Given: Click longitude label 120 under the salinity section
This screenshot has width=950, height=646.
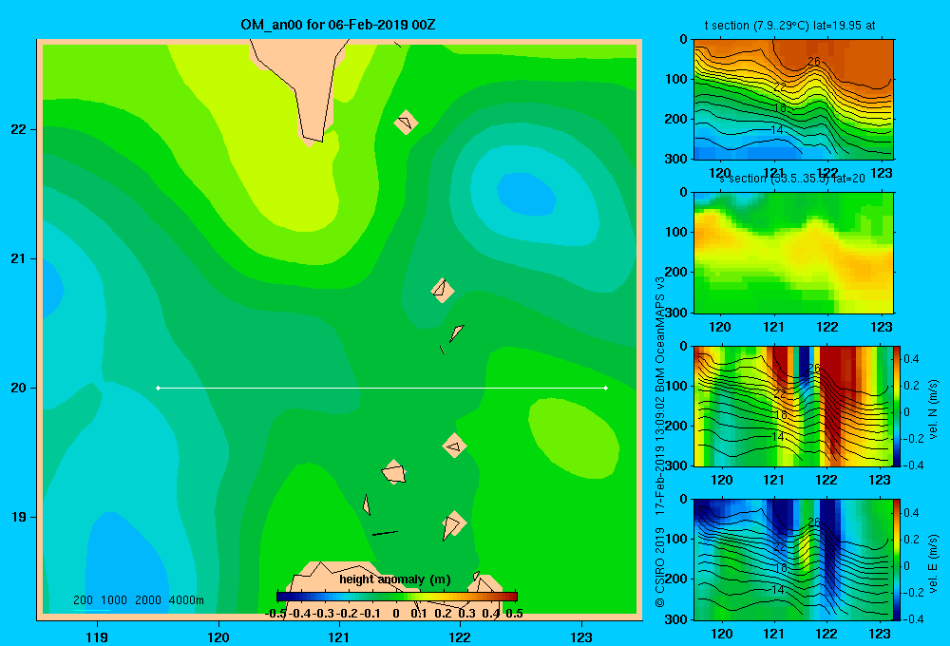Looking at the screenshot, I should [720, 327].
